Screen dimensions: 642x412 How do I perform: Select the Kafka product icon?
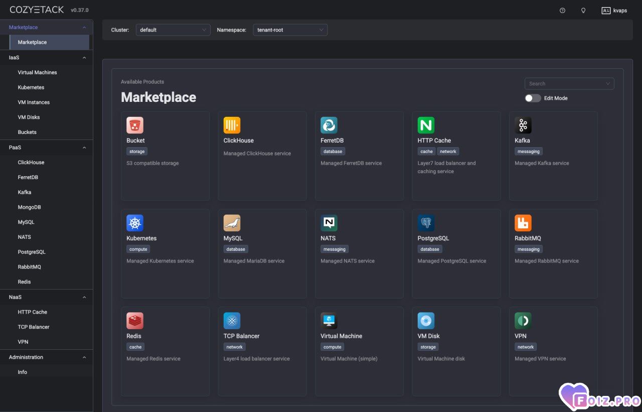(523, 125)
